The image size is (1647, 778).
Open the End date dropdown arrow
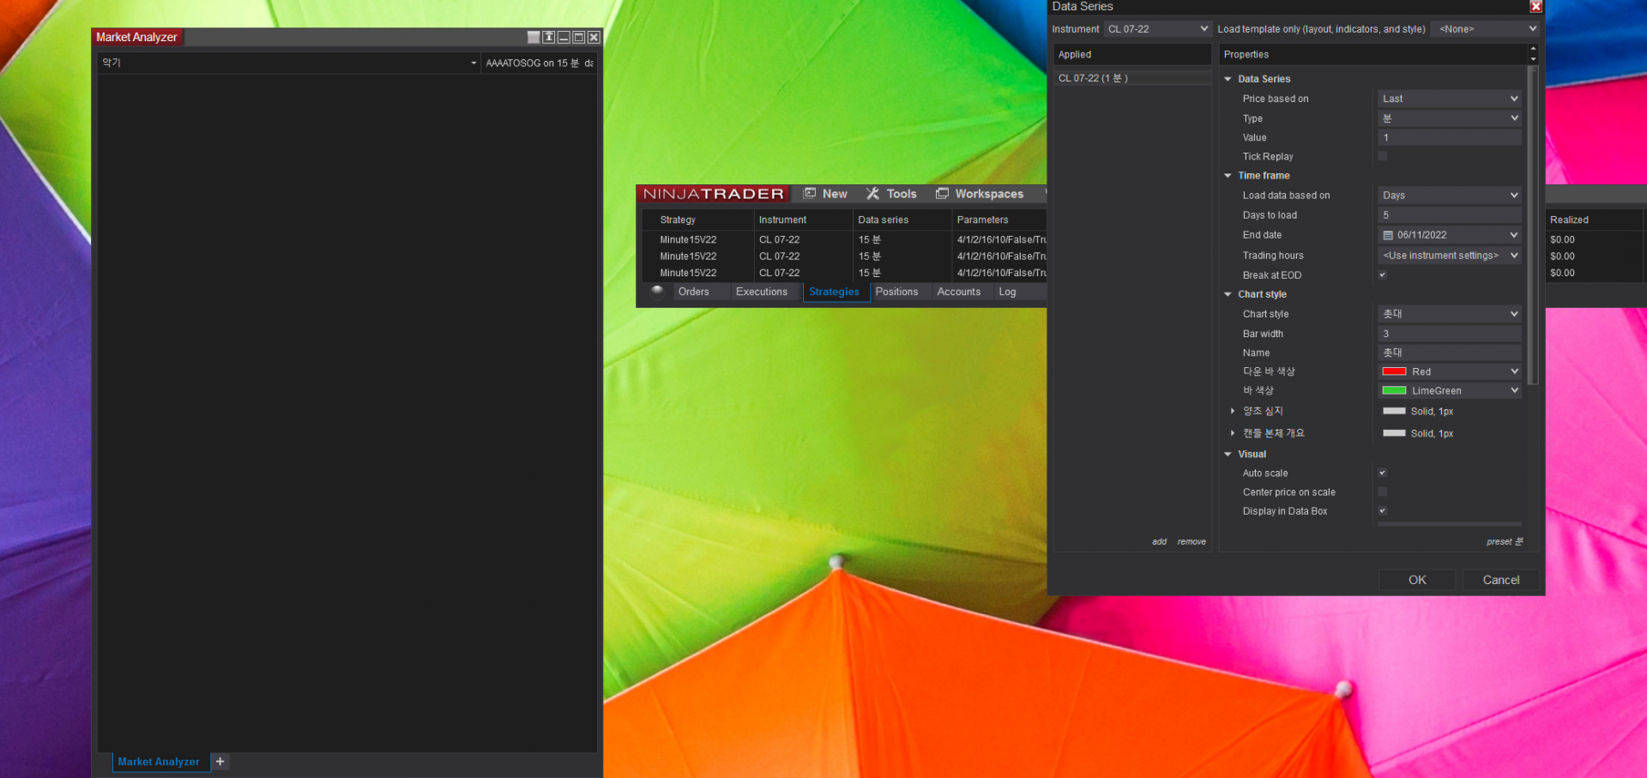pos(1514,235)
